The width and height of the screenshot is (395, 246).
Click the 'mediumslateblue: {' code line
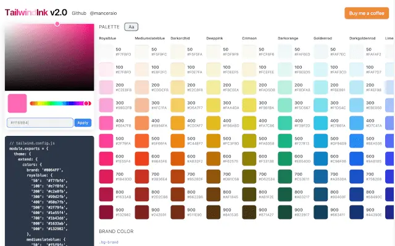(x=46, y=239)
